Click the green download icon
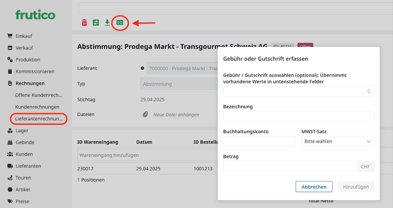This screenshot has width=393, height=208. coord(107,23)
